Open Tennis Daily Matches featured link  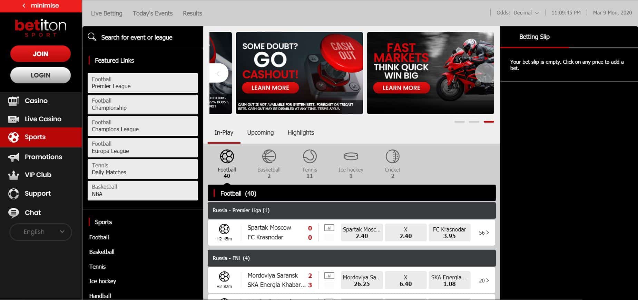143,169
